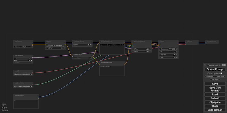Screen dimensions: 227x113
Task: Open the vae_name selector in Load VAE
Action: (x=23, y=74)
